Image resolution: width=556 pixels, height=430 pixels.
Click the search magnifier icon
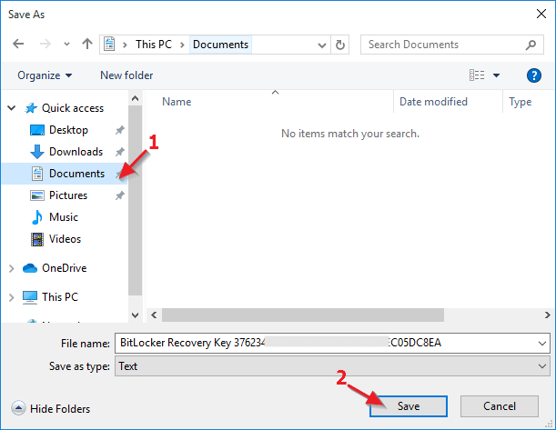pyautogui.click(x=531, y=45)
